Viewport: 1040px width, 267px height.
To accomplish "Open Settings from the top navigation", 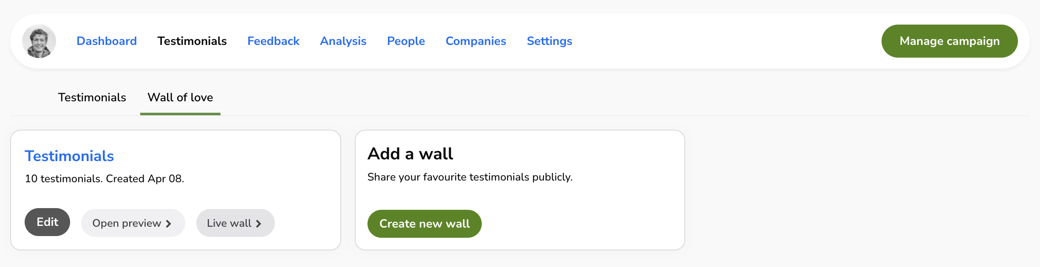I will click(549, 41).
